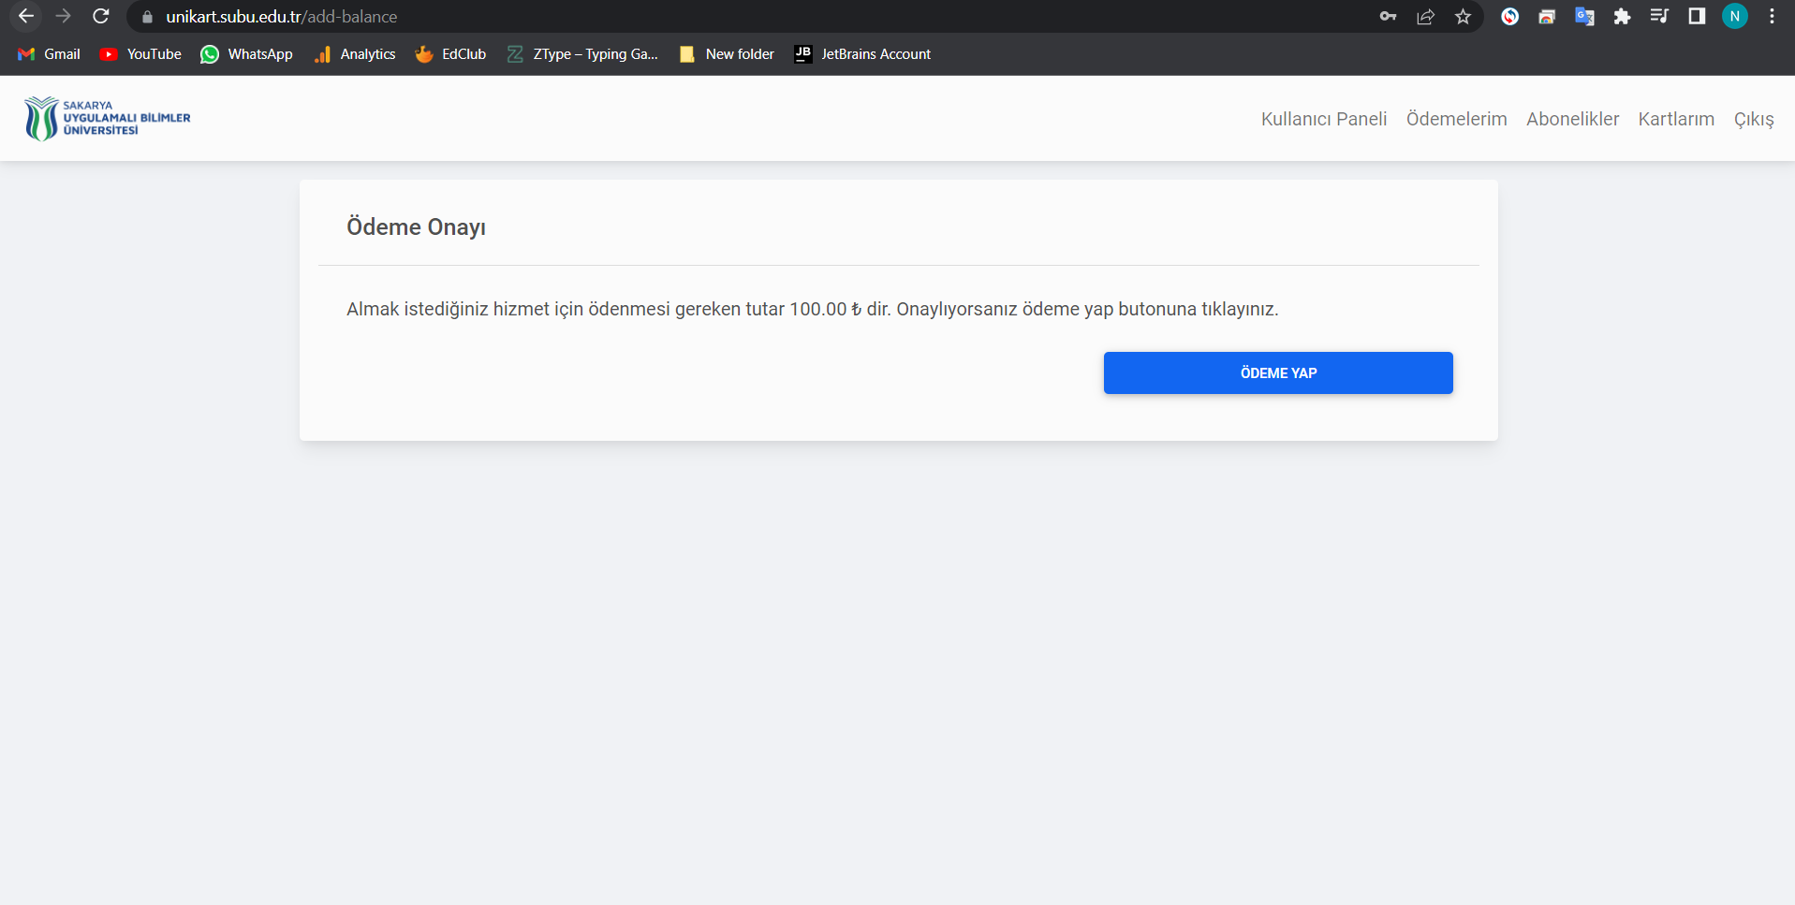This screenshot has height=905, width=1795.
Task: Open Kartlarım in the navigation
Action: [1676, 119]
